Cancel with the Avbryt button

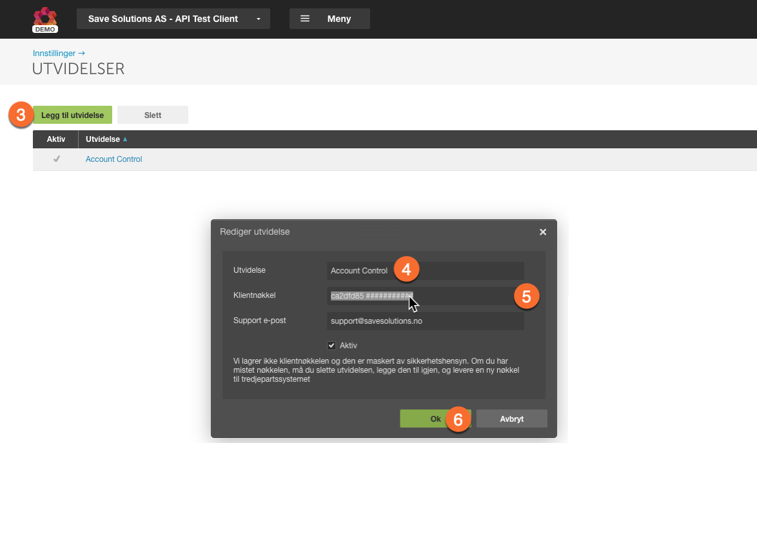point(511,419)
